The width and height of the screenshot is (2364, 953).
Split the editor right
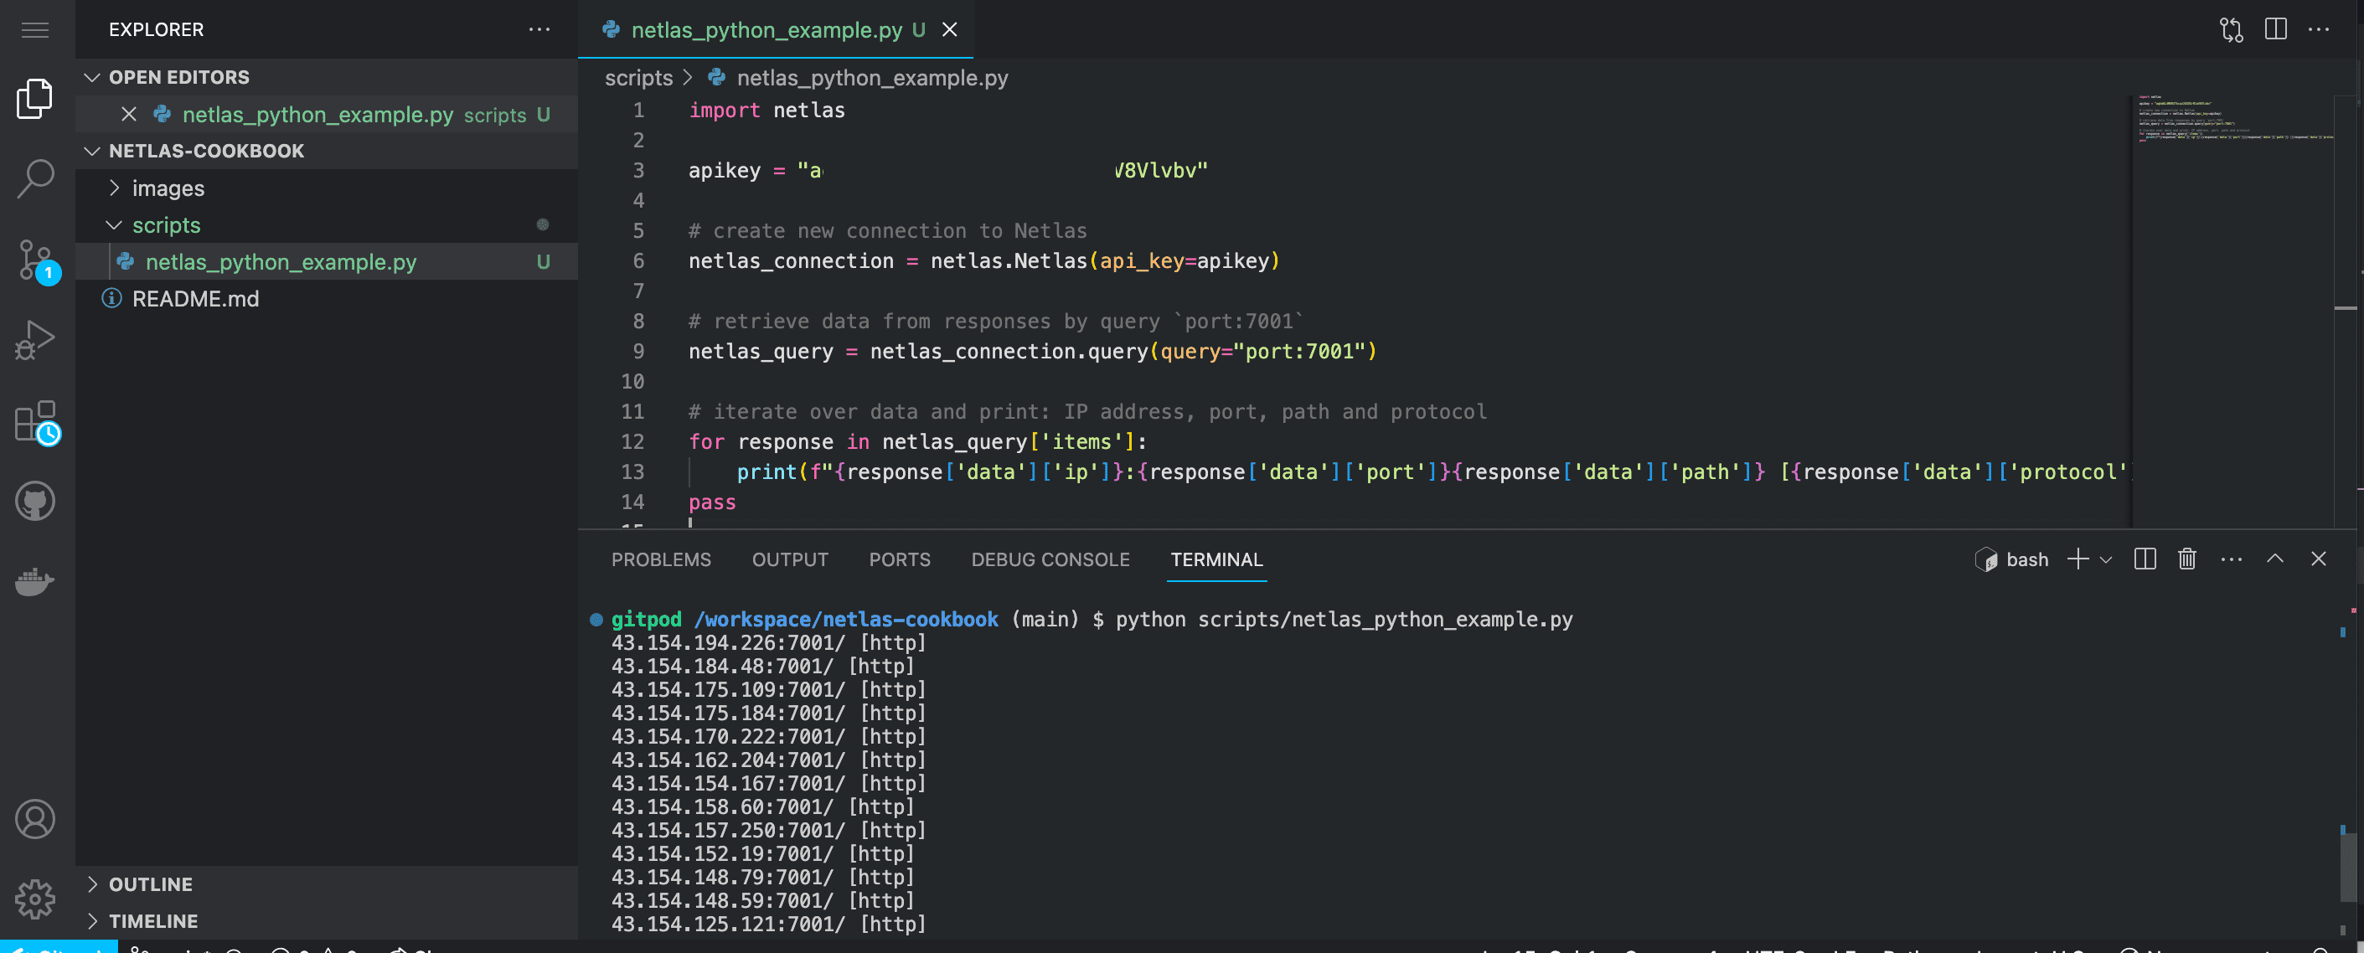pyautogui.click(x=2275, y=29)
